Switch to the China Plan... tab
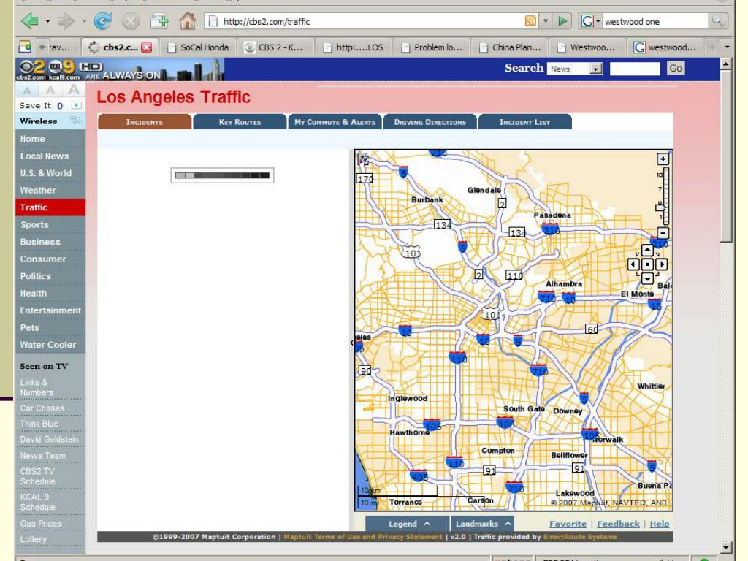Viewport: 748px width, 561px height. [x=509, y=47]
